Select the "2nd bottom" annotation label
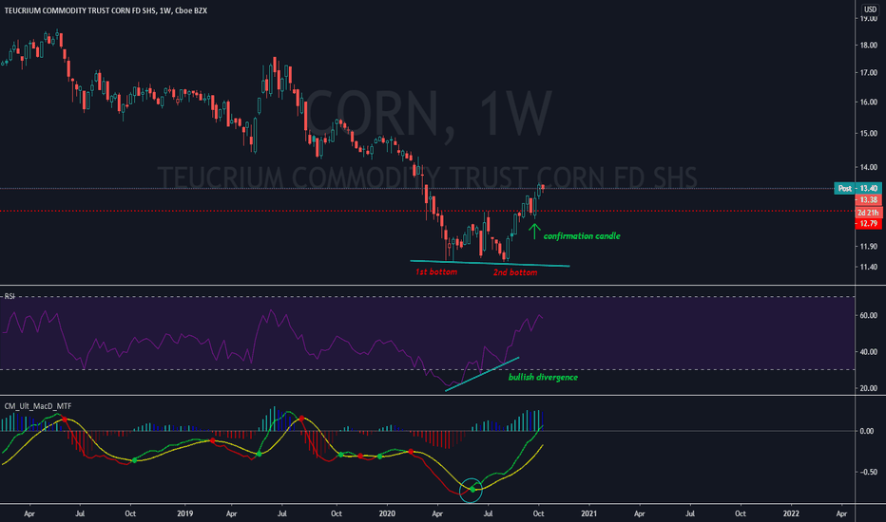The width and height of the screenshot is (886, 522). (x=515, y=272)
